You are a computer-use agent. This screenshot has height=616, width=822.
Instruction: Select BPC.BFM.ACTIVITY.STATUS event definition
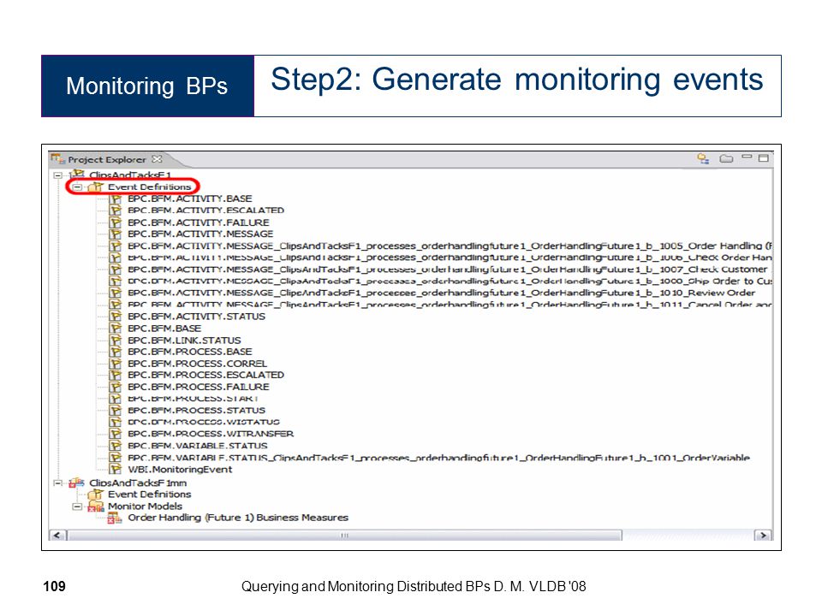click(x=197, y=317)
